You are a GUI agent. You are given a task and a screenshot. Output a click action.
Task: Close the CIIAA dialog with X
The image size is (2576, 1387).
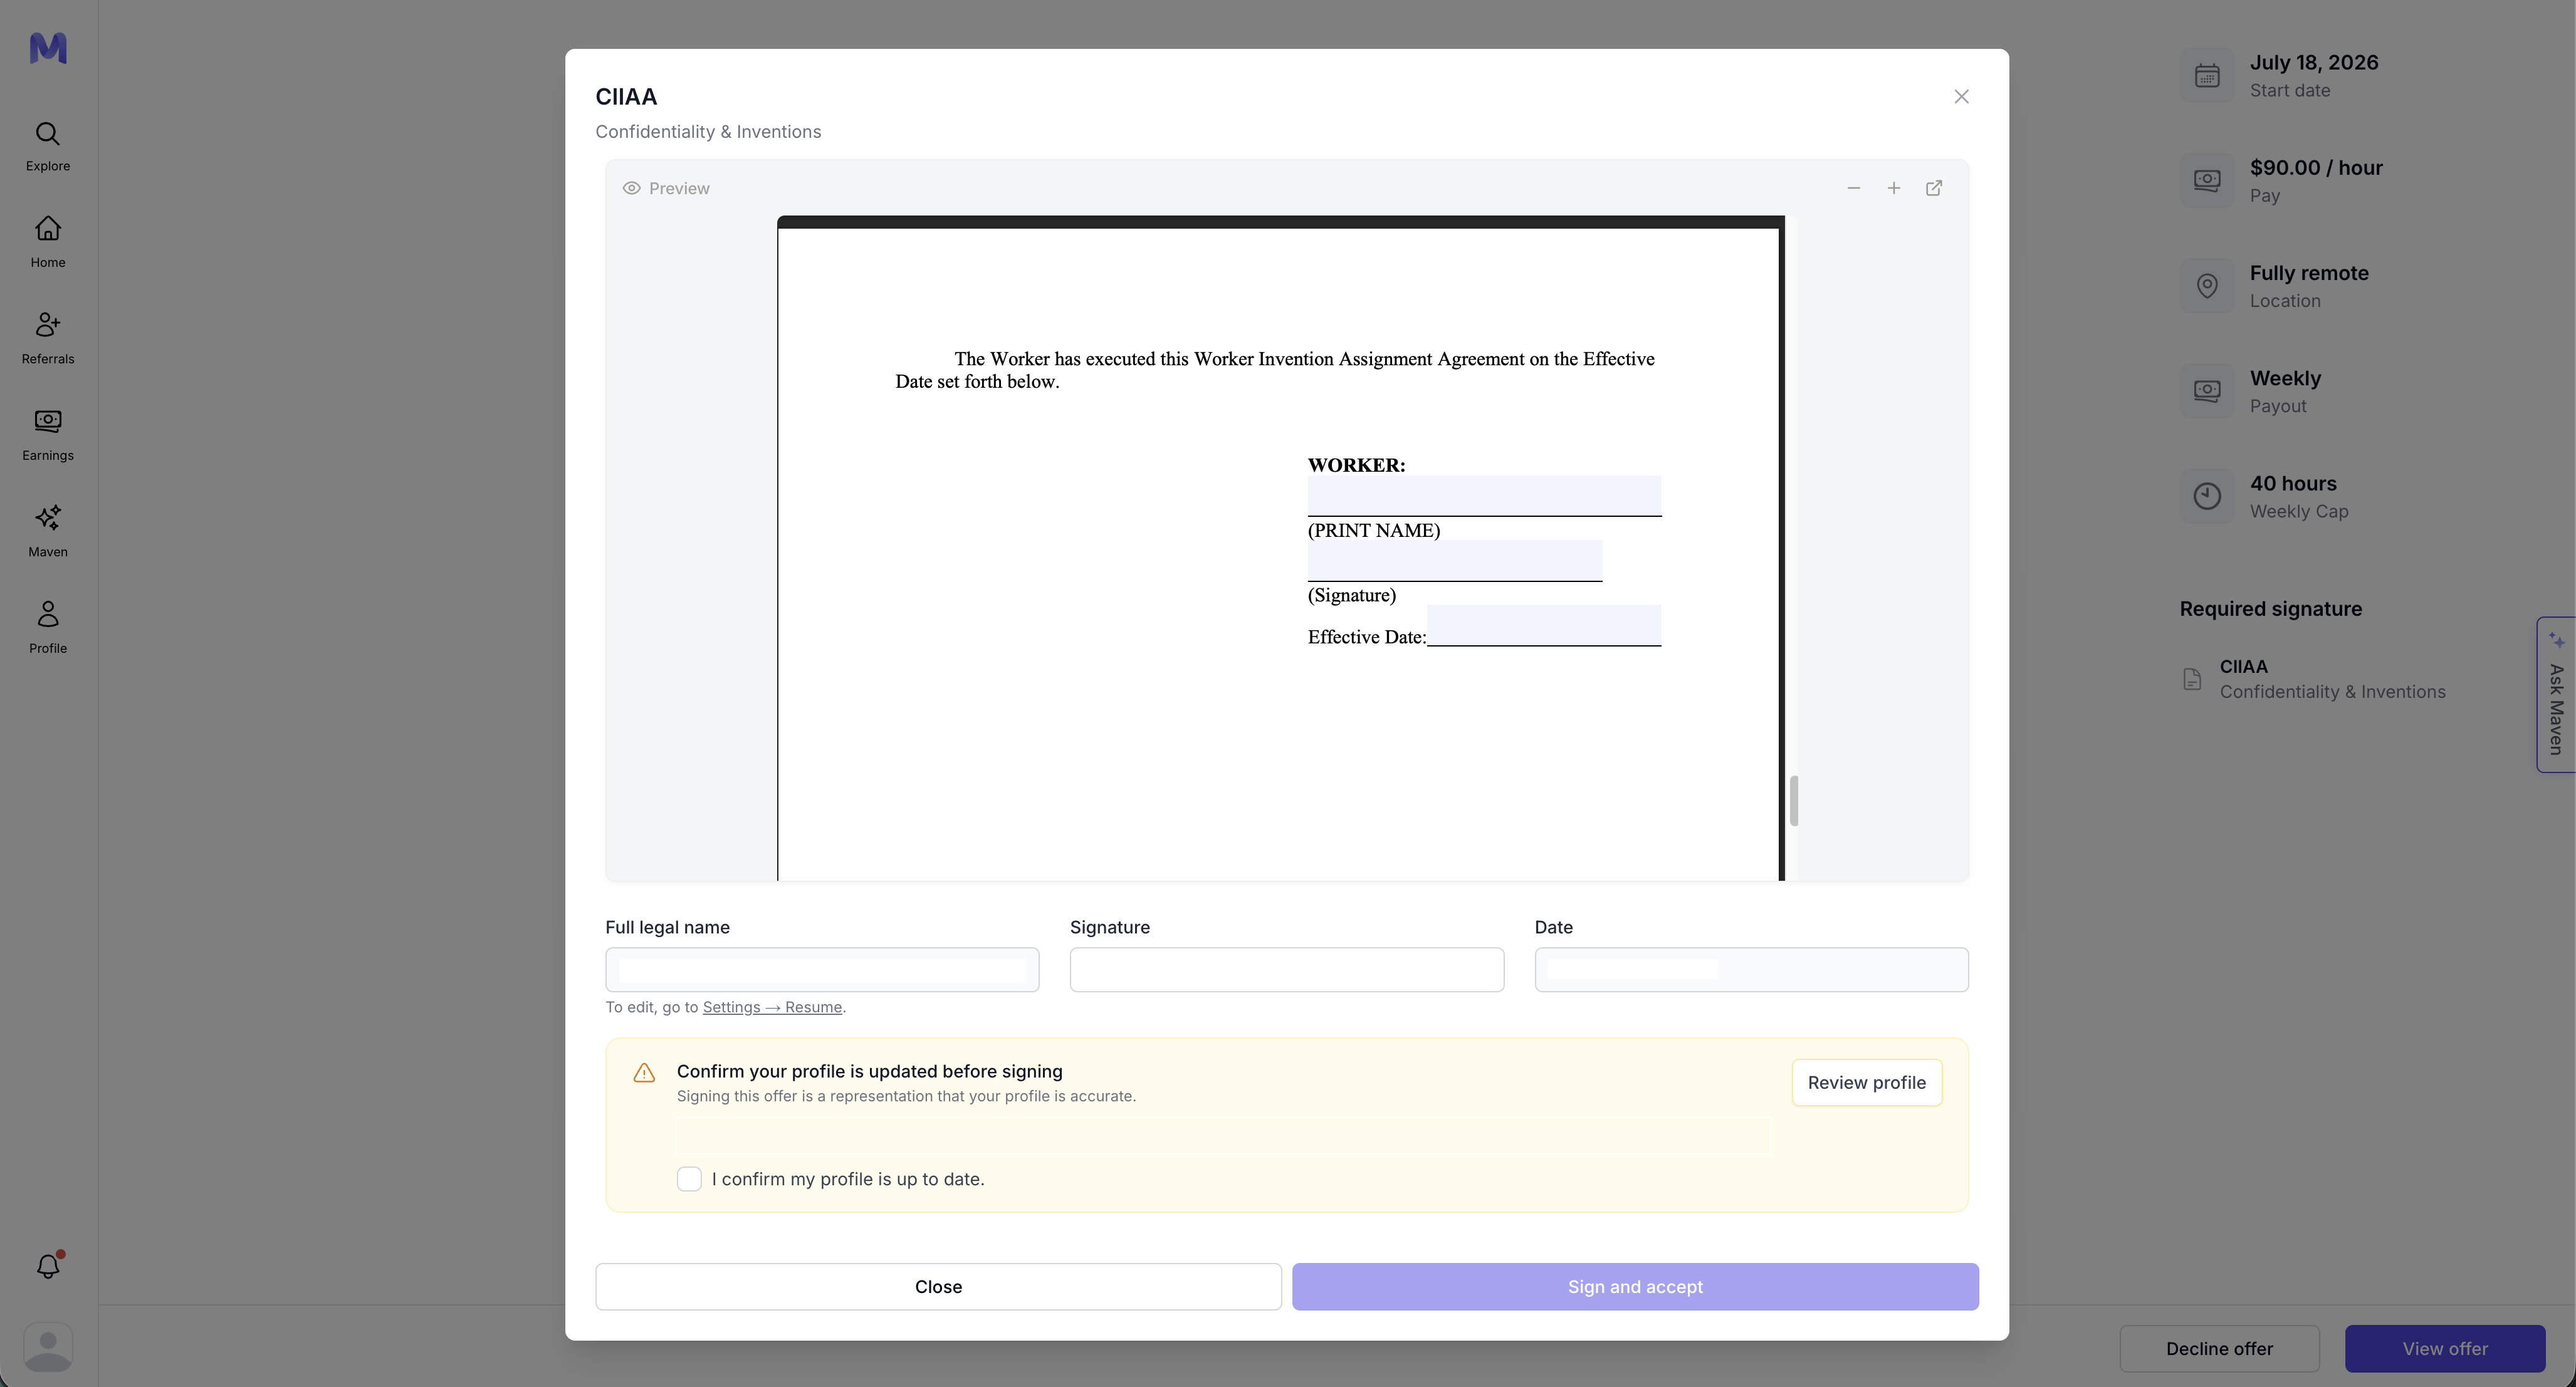point(1961,97)
